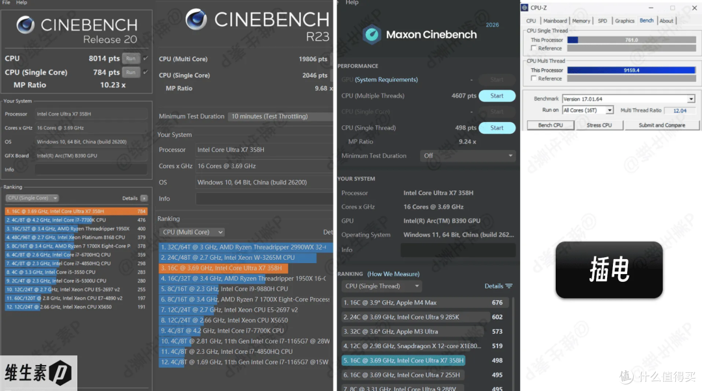This screenshot has width=702, height=391.
Task: Click Stress CPU button in CPU-Z
Action: (599, 125)
